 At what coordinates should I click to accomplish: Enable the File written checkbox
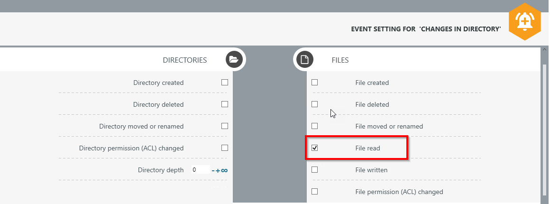pyautogui.click(x=314, y=170)
